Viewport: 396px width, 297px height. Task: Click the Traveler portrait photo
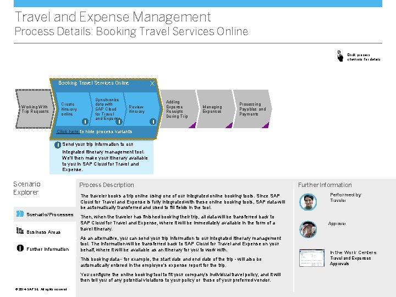(308, 202)
